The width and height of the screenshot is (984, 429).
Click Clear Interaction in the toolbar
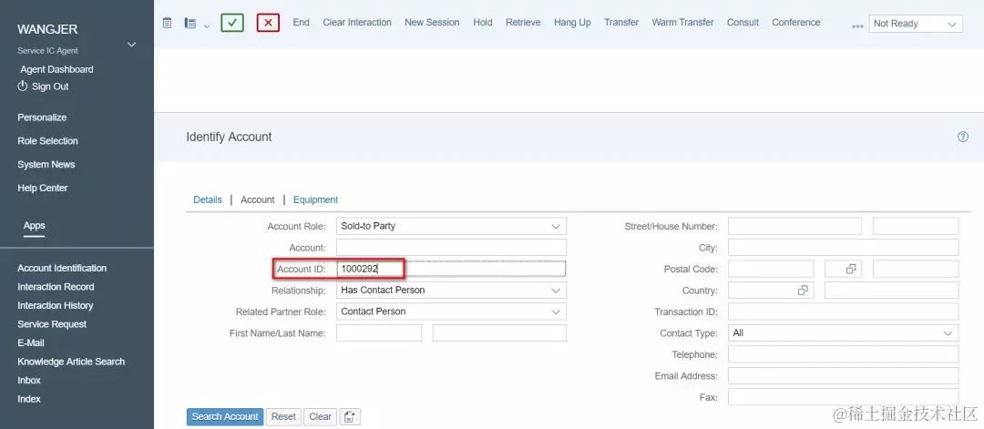(x=357, y=23)
